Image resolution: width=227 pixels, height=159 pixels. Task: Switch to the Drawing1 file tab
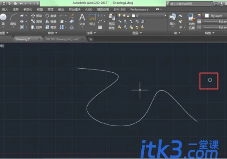coord(23,39)
